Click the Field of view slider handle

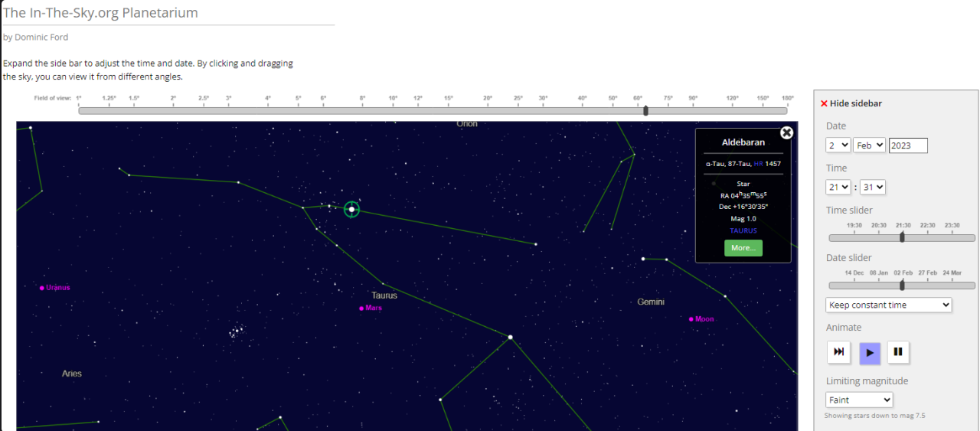point(646,111)
